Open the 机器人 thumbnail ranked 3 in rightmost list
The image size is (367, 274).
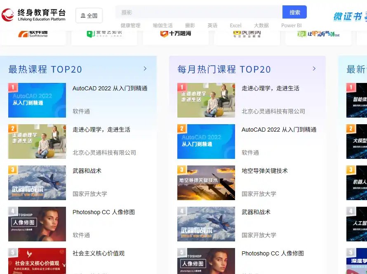coord(357,183)
